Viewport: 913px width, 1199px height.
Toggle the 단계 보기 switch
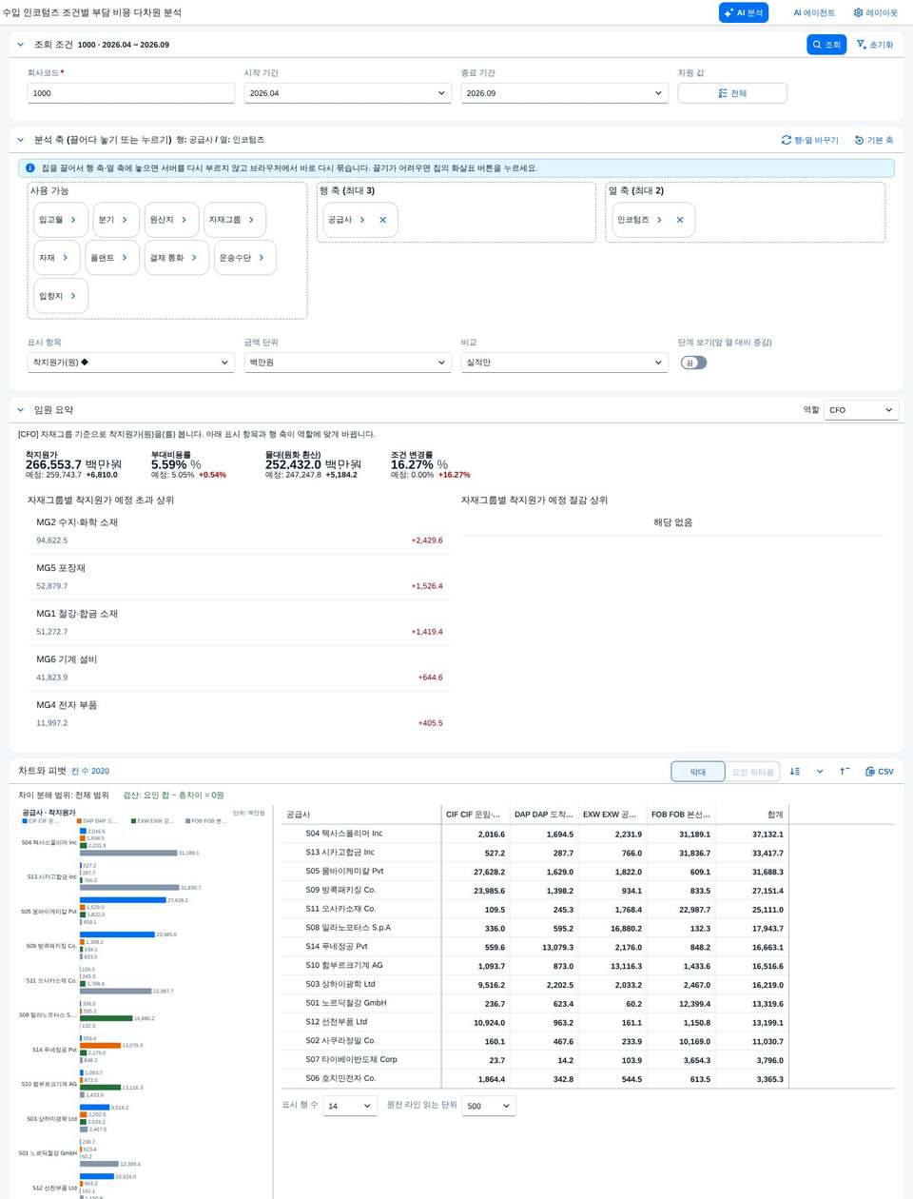pos(694,363)
